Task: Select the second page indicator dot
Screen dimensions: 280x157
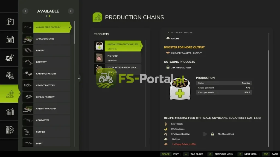Action: pos(50,16)
